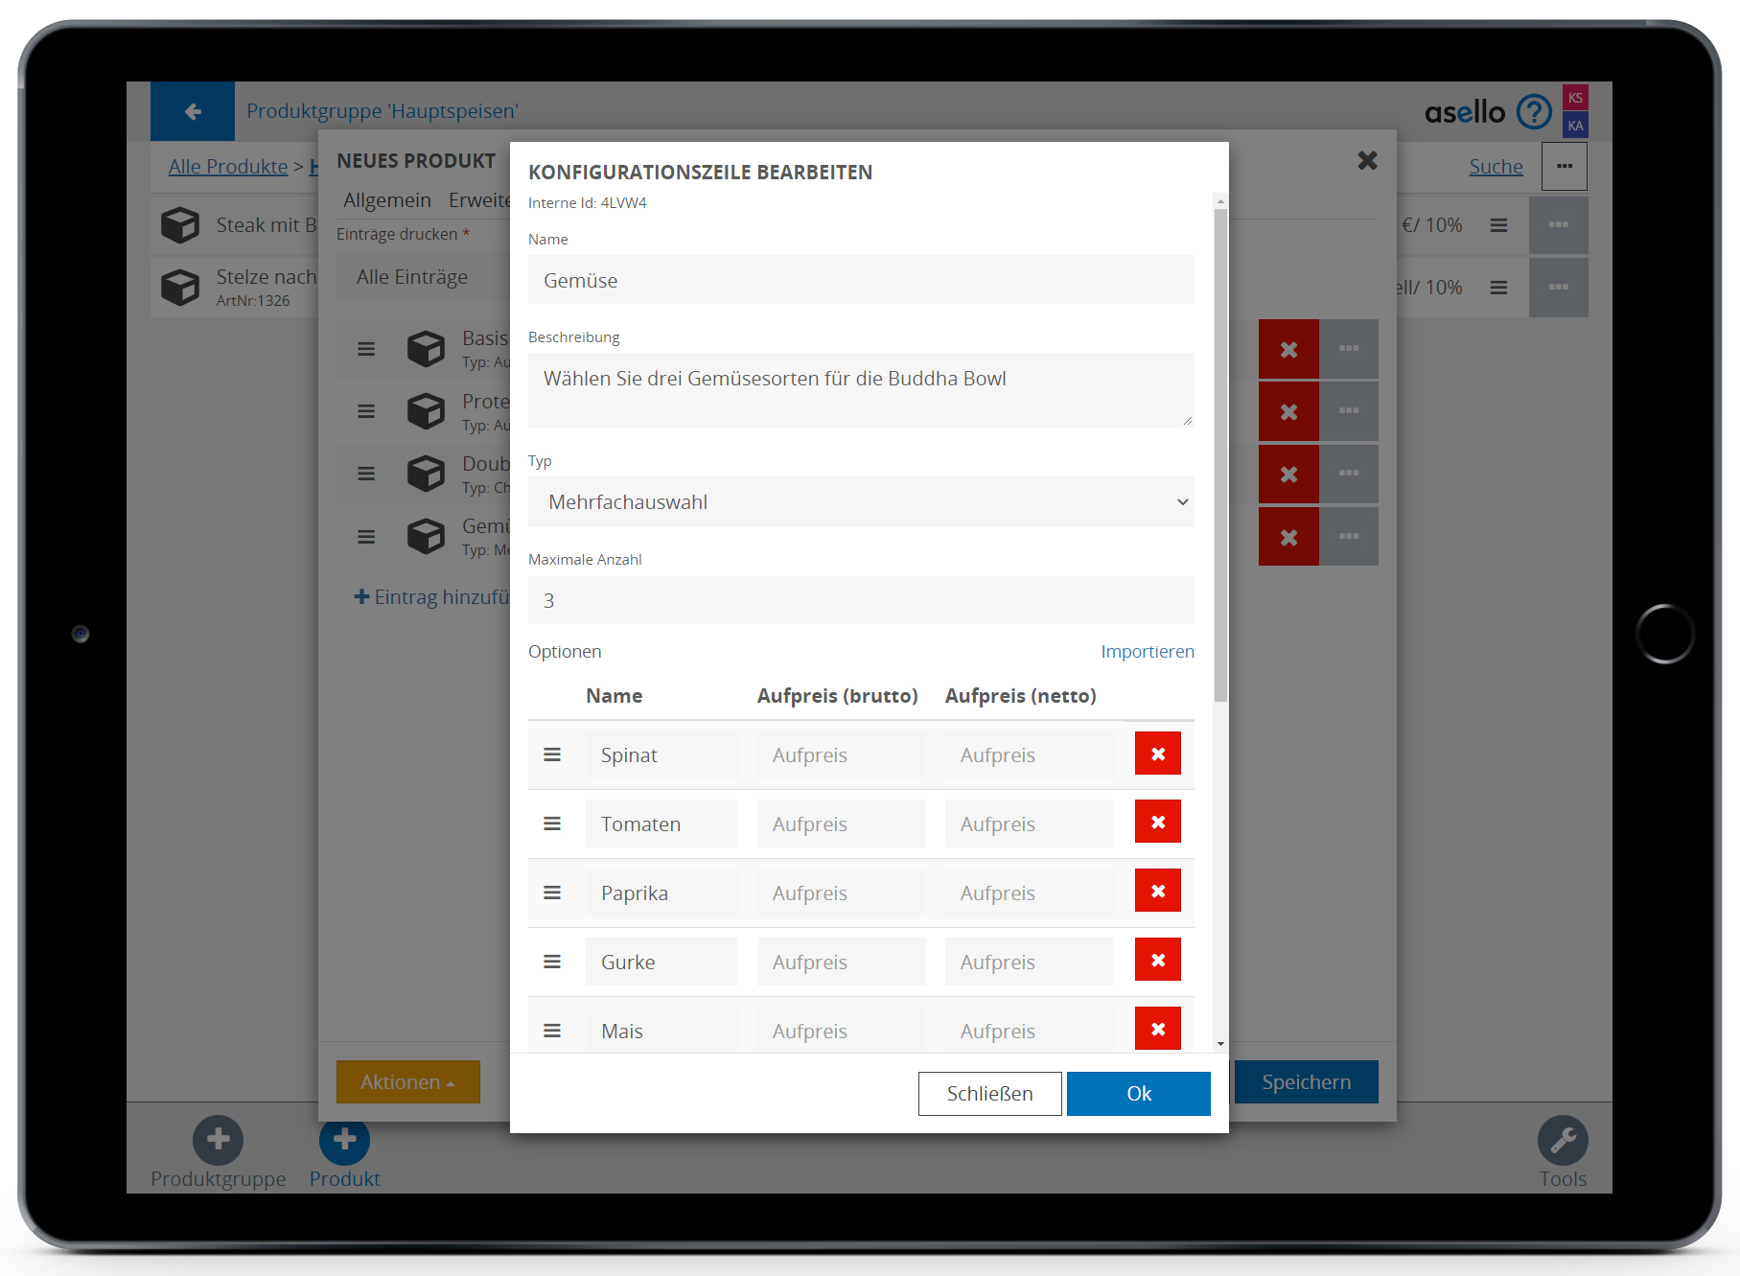
Task: Open the asello help question mark
Action: [1534, 112]
